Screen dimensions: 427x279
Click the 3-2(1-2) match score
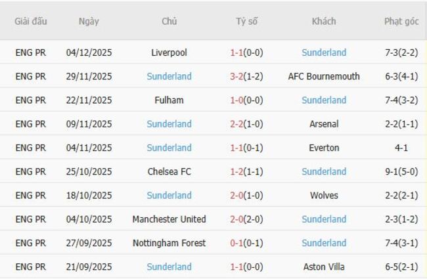click(247, 76)
